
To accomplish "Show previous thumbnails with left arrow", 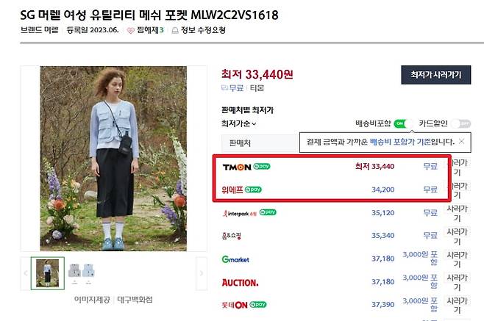I will point(26,273).
